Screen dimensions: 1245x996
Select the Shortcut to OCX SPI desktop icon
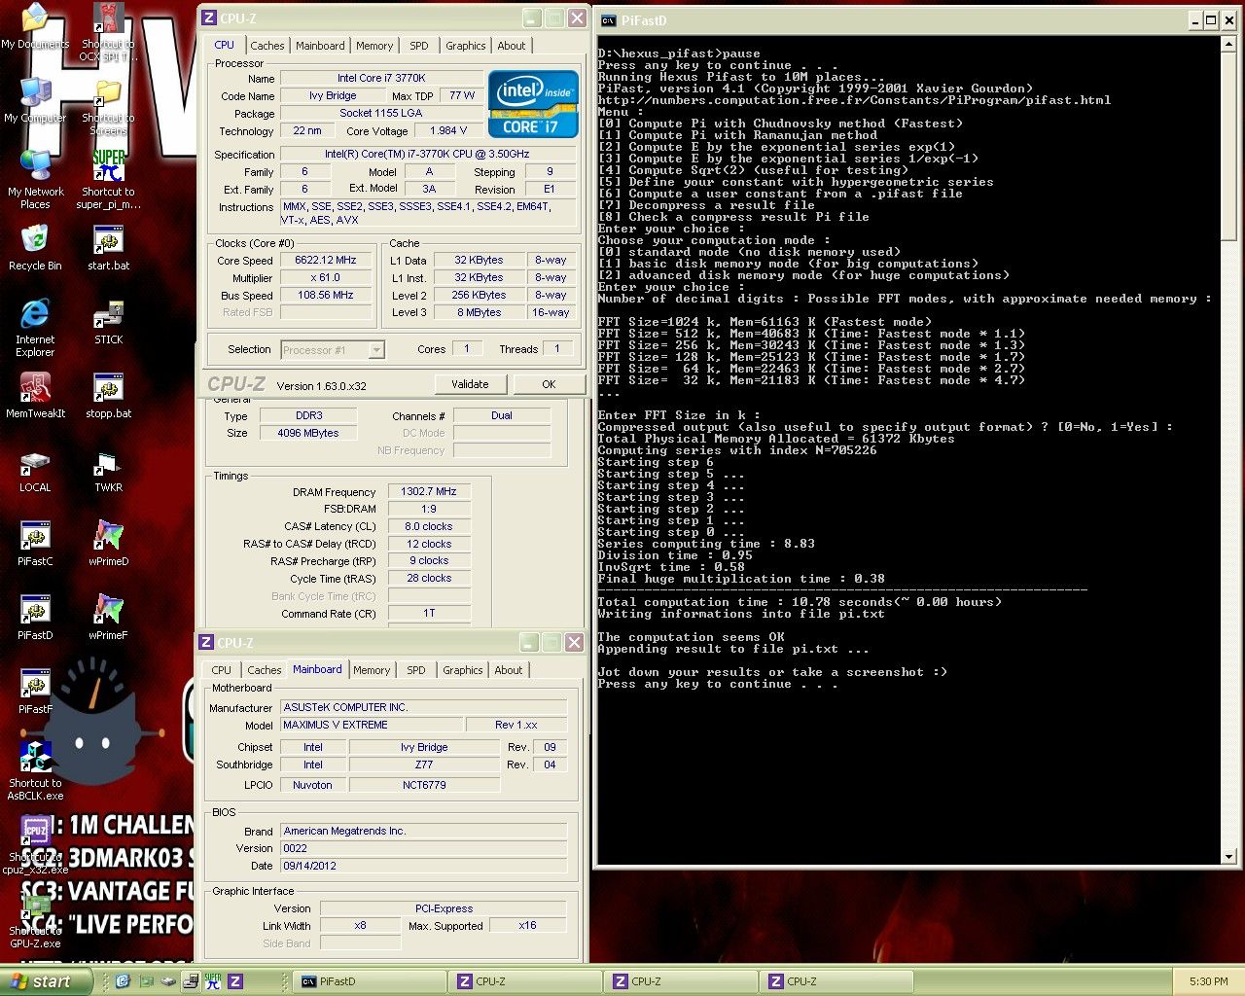pyautogui.click(x=108, y=32)
